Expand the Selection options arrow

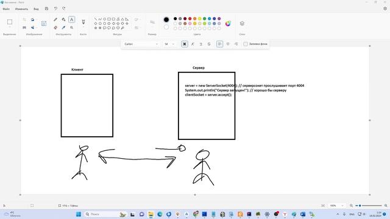pyautogui.click(x=10, y=27)
